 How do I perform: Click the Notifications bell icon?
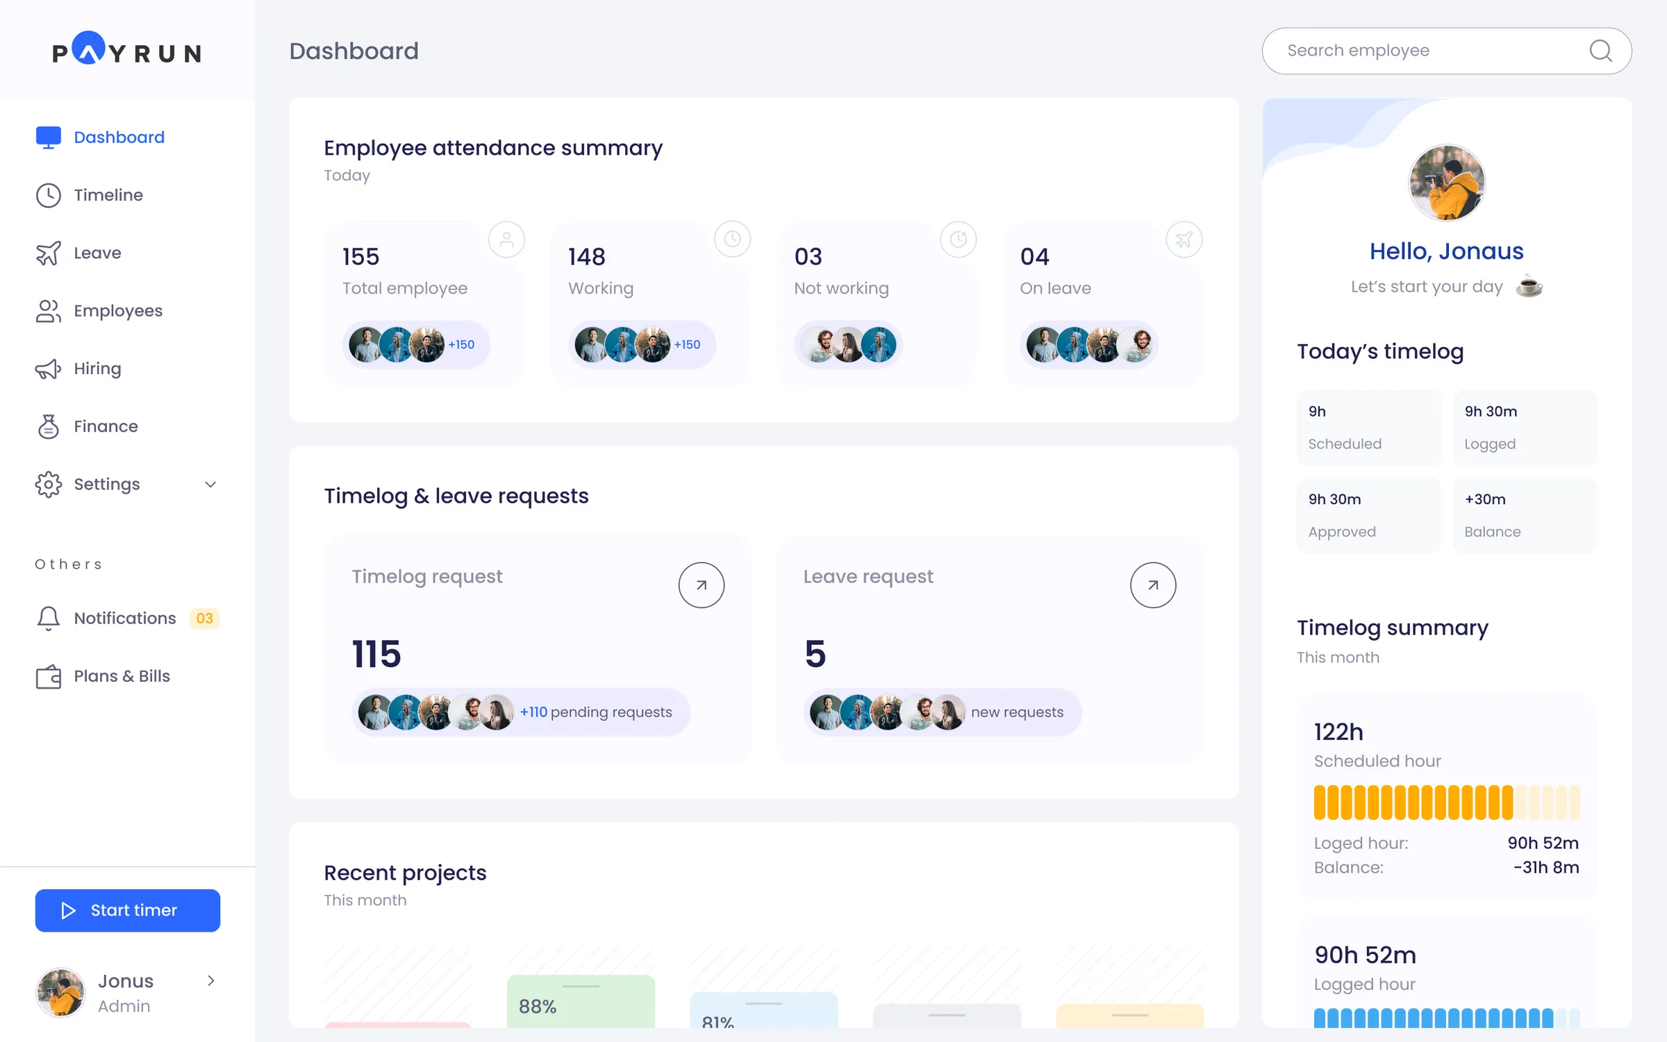click(48, 618)
